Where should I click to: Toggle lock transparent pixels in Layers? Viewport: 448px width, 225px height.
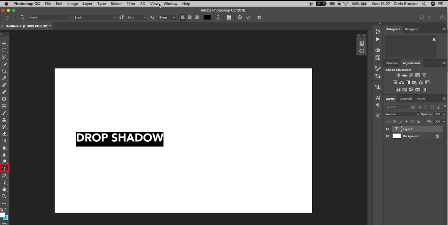395,122
